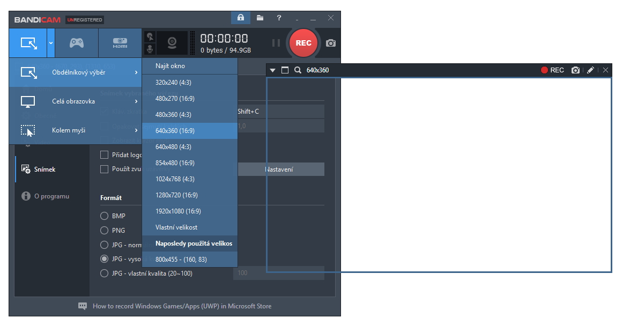This screenshot has width=630, height=325.
Task: Toggle the mouse cursor effect icon
Action: point(150,37)
